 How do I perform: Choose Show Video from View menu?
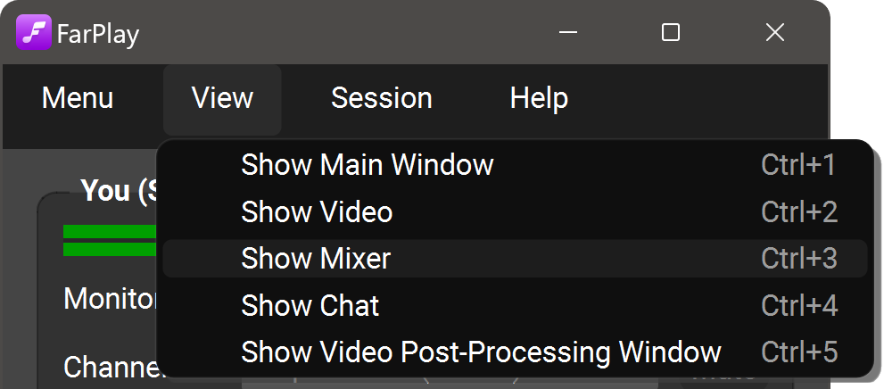tap(317, 212)
